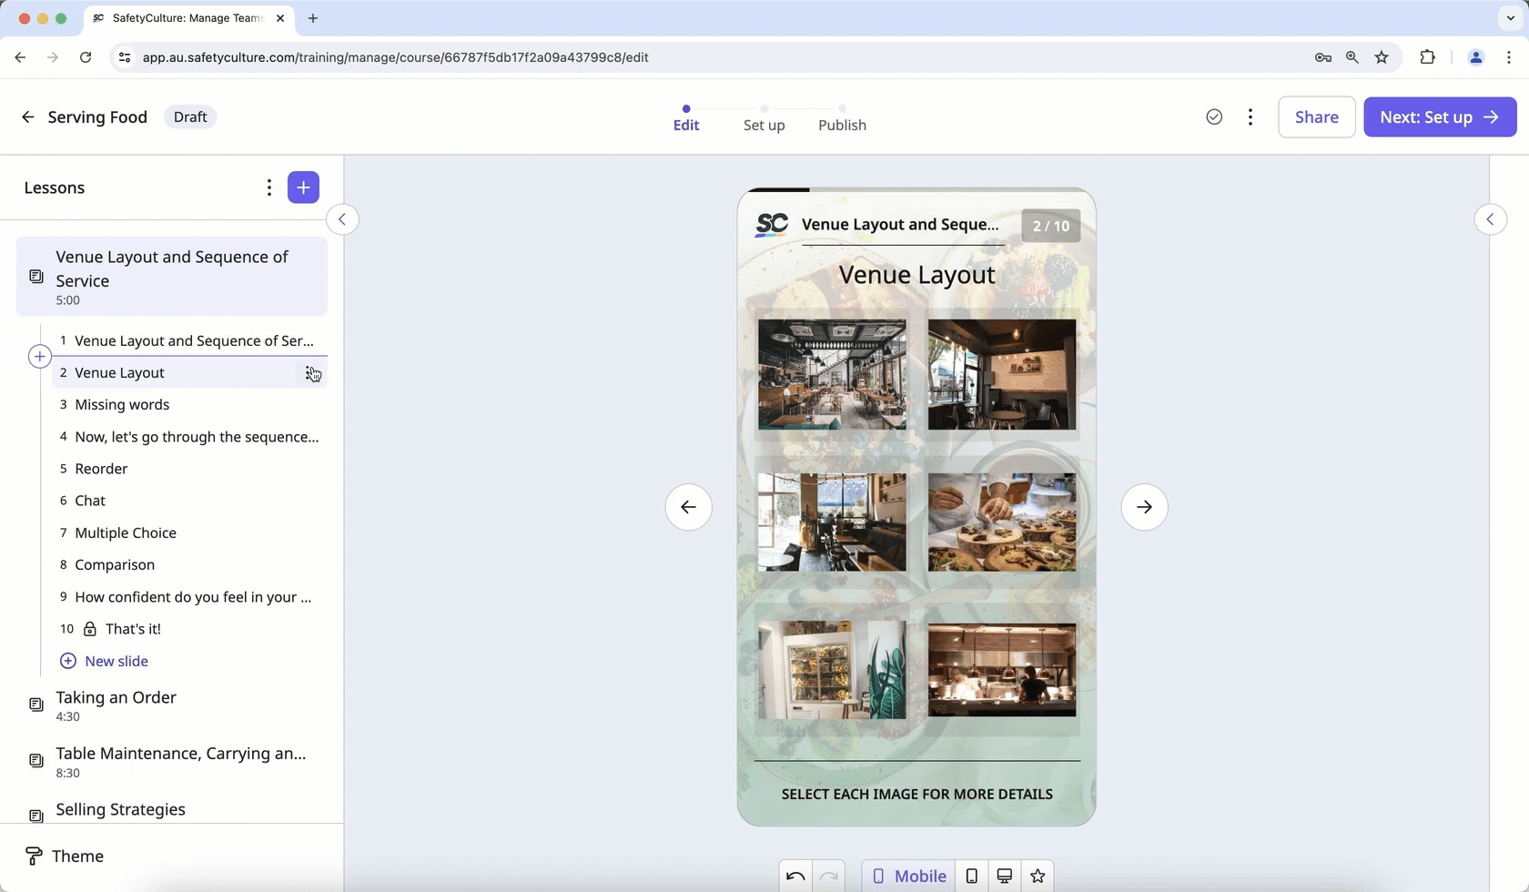Open the Taking an Order lesson

[171, 705]
